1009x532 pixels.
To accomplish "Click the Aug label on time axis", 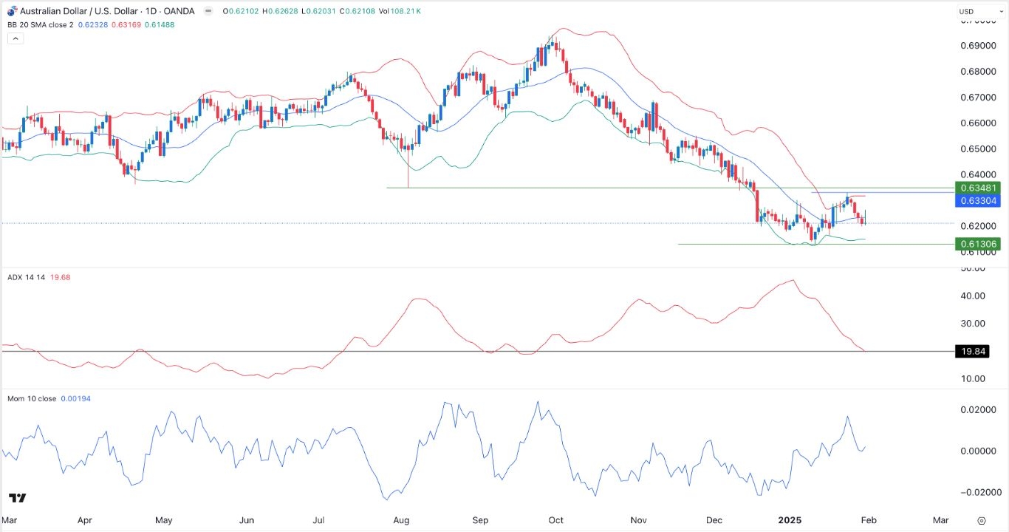I will click(x=401, y=520).
